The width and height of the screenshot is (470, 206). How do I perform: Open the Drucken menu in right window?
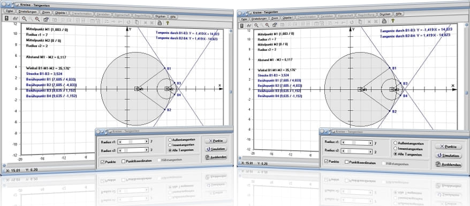[385, 14]
